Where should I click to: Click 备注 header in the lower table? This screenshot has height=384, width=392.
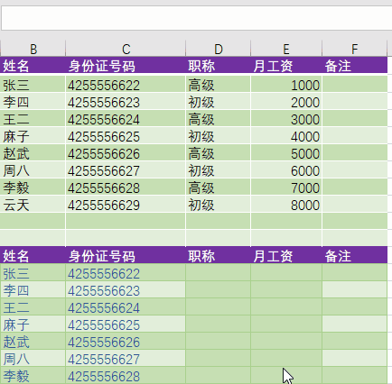(x=355, y=255)
